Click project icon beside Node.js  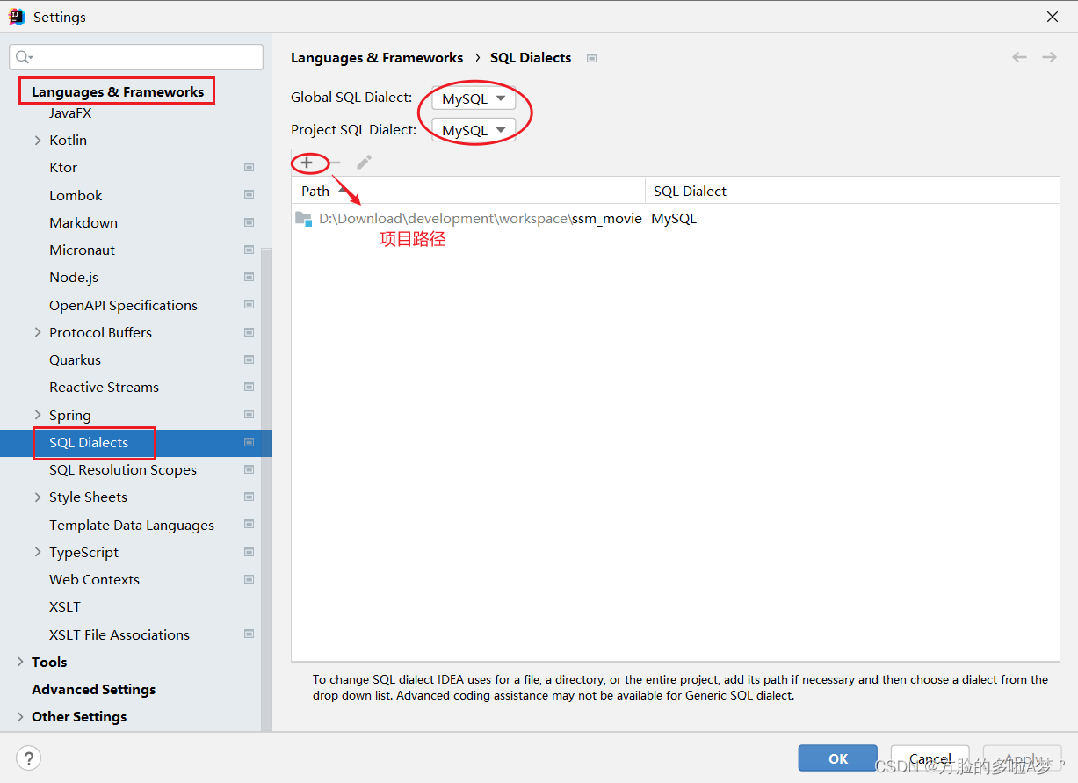click(250, 277)
